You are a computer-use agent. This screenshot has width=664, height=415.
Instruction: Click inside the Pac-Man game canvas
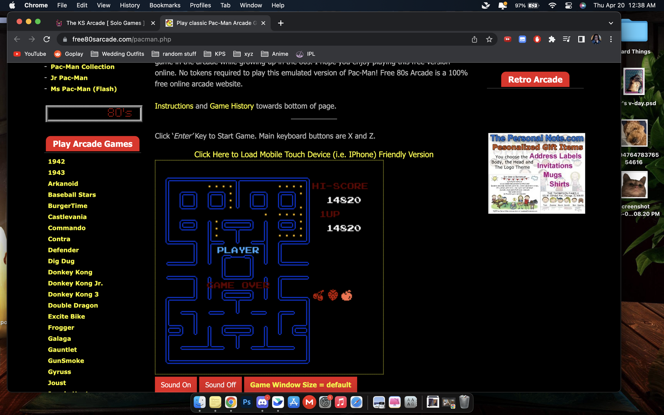pyautogui.click(x=269, y=267)
